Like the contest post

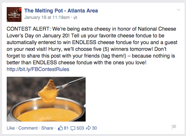click(x=11, y=128)
